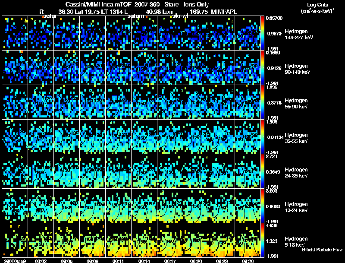Image resolution: width=345 pixels, height=263 pixels.
Task: Click the 149-227 keV color scale bar
Action: (262, 33)
